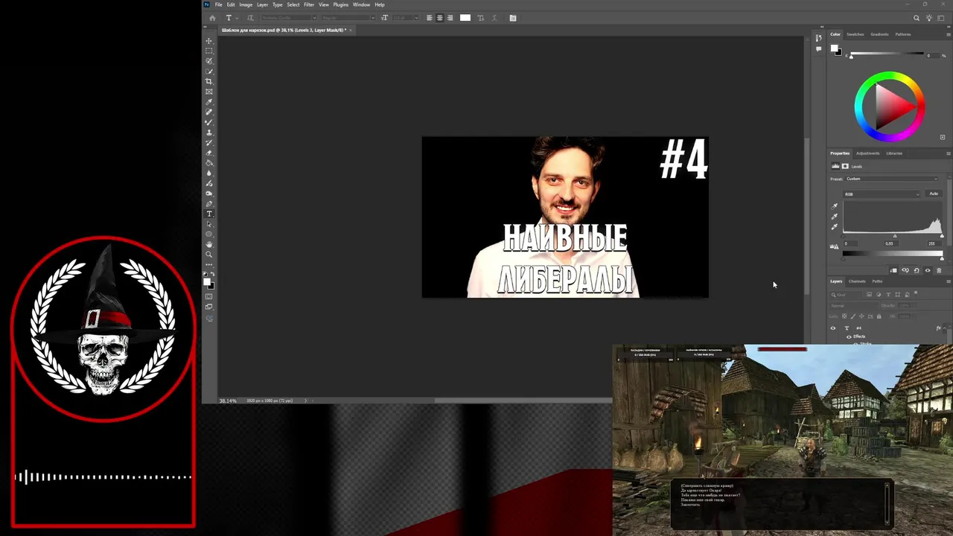Open the Character and Paragraph panels icon
This screenshot has width=953, height=536.
[513, 18]
